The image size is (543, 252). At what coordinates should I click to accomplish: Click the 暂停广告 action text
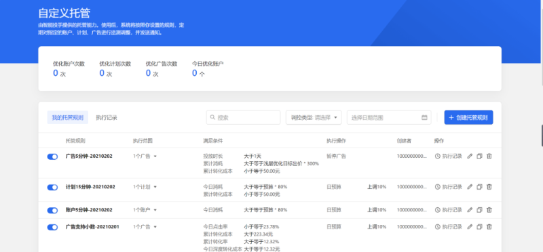pos(336,156)
